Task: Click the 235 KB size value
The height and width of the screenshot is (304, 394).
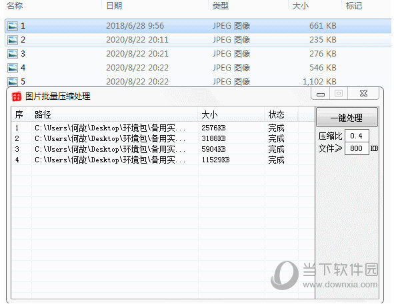Action: (323, 40)
